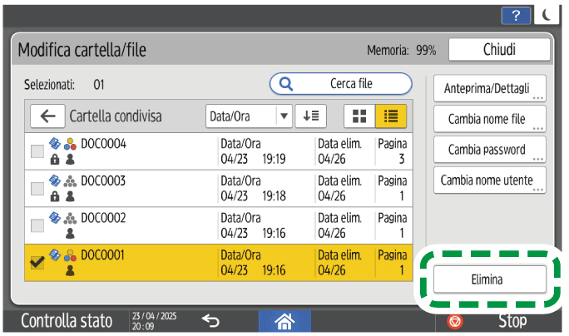Check the DOC0003 checkbox

37,189
